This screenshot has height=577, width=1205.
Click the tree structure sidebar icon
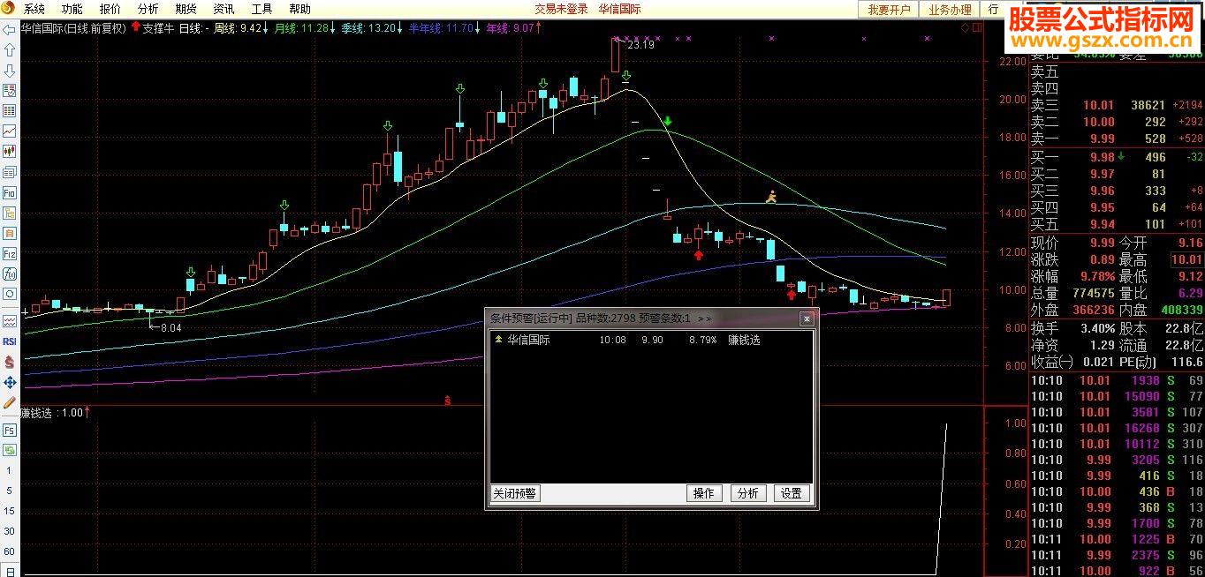coord(10,213)
